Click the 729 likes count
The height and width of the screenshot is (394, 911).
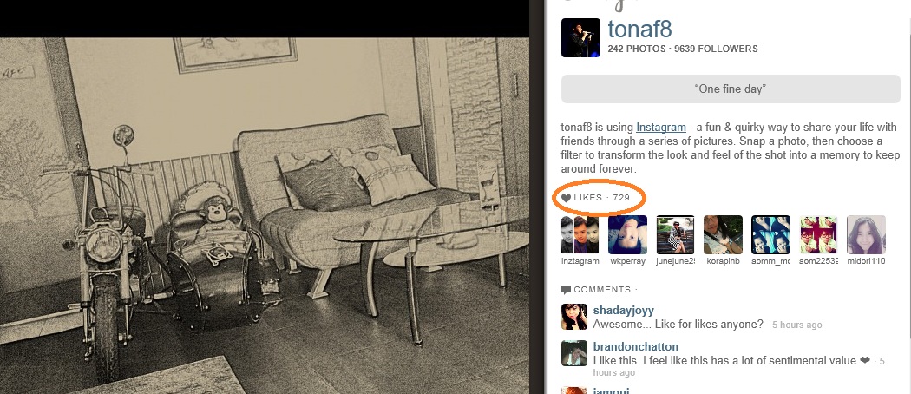click(x=621, y=198)
